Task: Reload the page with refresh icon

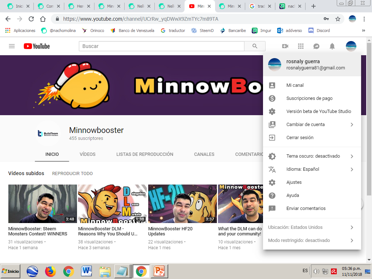Action: click(31, 19)
